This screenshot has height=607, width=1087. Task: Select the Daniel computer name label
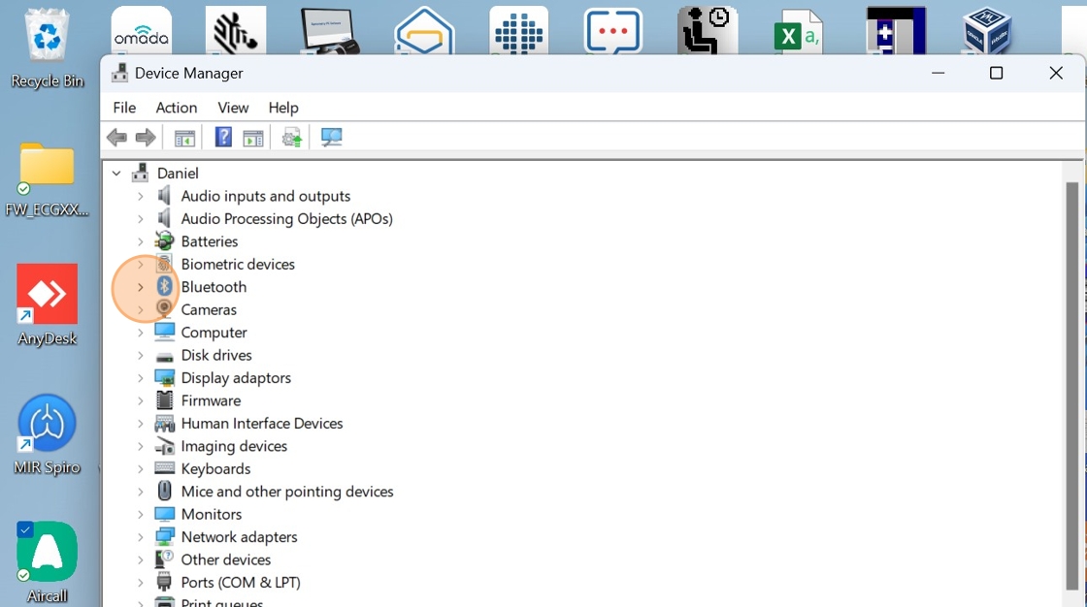click(x=178, y=174)
